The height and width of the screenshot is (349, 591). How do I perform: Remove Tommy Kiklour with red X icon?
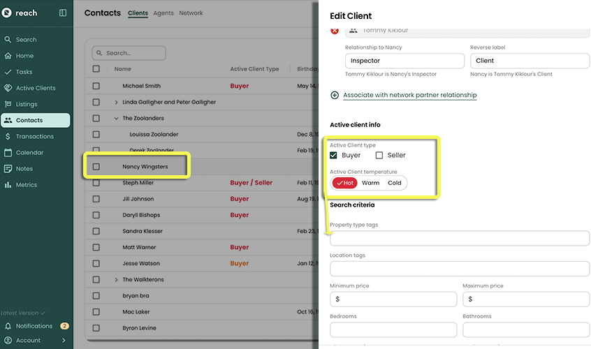335,31
